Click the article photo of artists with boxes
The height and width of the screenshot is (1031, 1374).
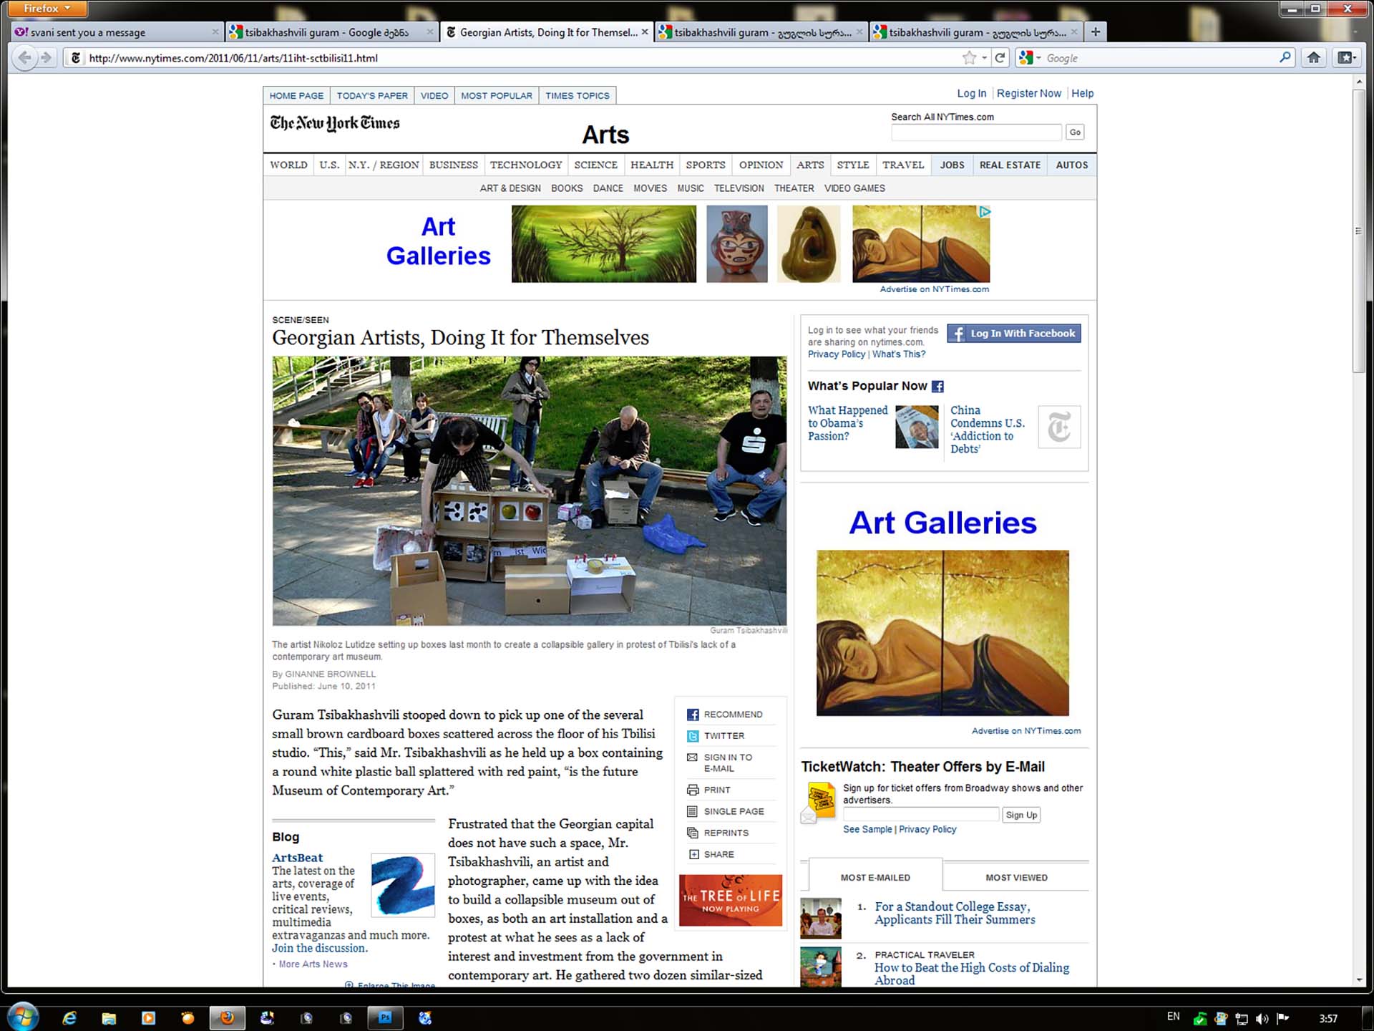(529, 491)
